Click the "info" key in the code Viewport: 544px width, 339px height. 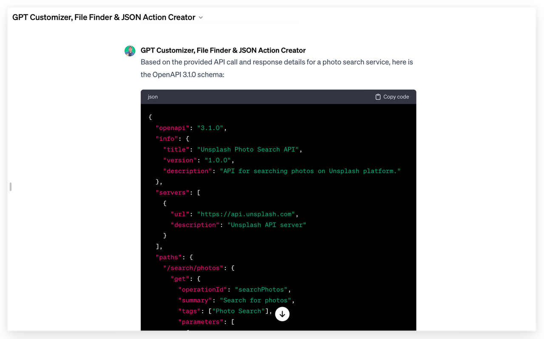[167, 138]
